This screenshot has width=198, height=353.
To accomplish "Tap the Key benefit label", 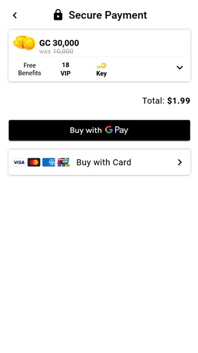I will 101,74.
